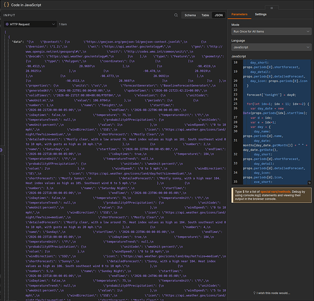Click the 'Code in JavaScript' node title
The image size is (314, 301).
[26, 5]
